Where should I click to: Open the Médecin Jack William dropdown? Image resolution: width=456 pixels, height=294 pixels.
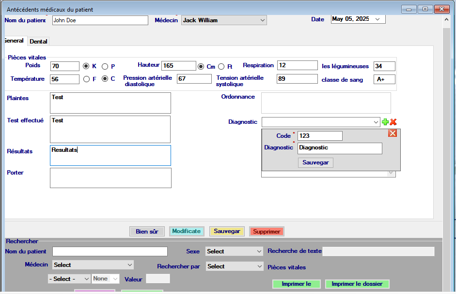click(262, 20)
